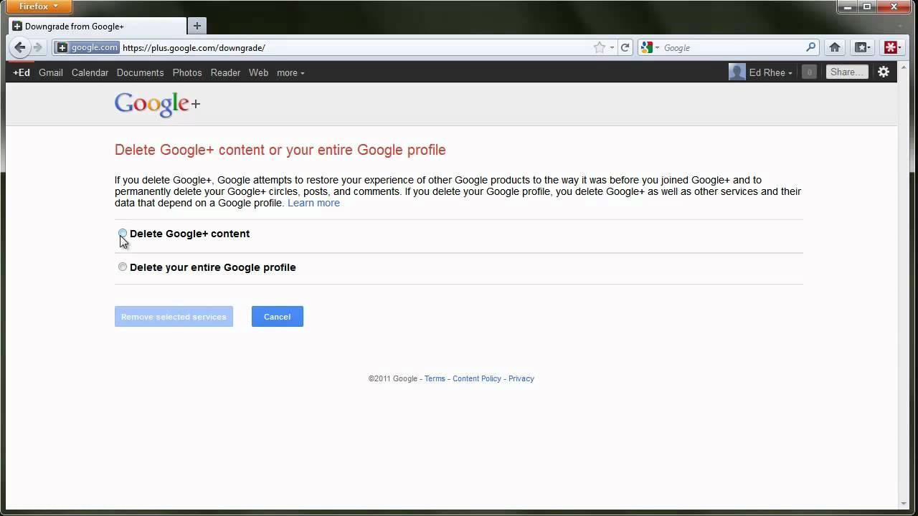Open Photos from the Google bar
This screenshot has width=918, height=516.
187,72
